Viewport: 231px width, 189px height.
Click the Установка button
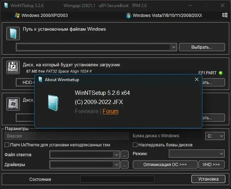[x=208, y=179]
